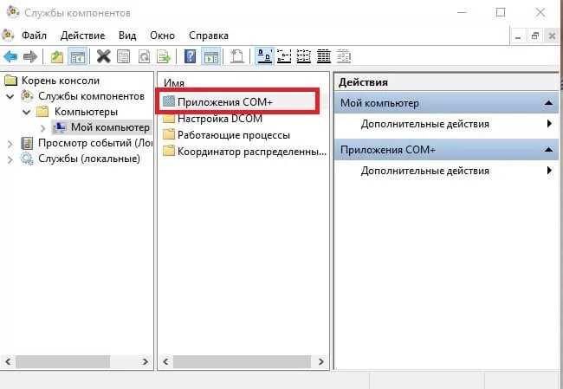Select Работающие процессы folder
The image size is (563, 389).
234,135
